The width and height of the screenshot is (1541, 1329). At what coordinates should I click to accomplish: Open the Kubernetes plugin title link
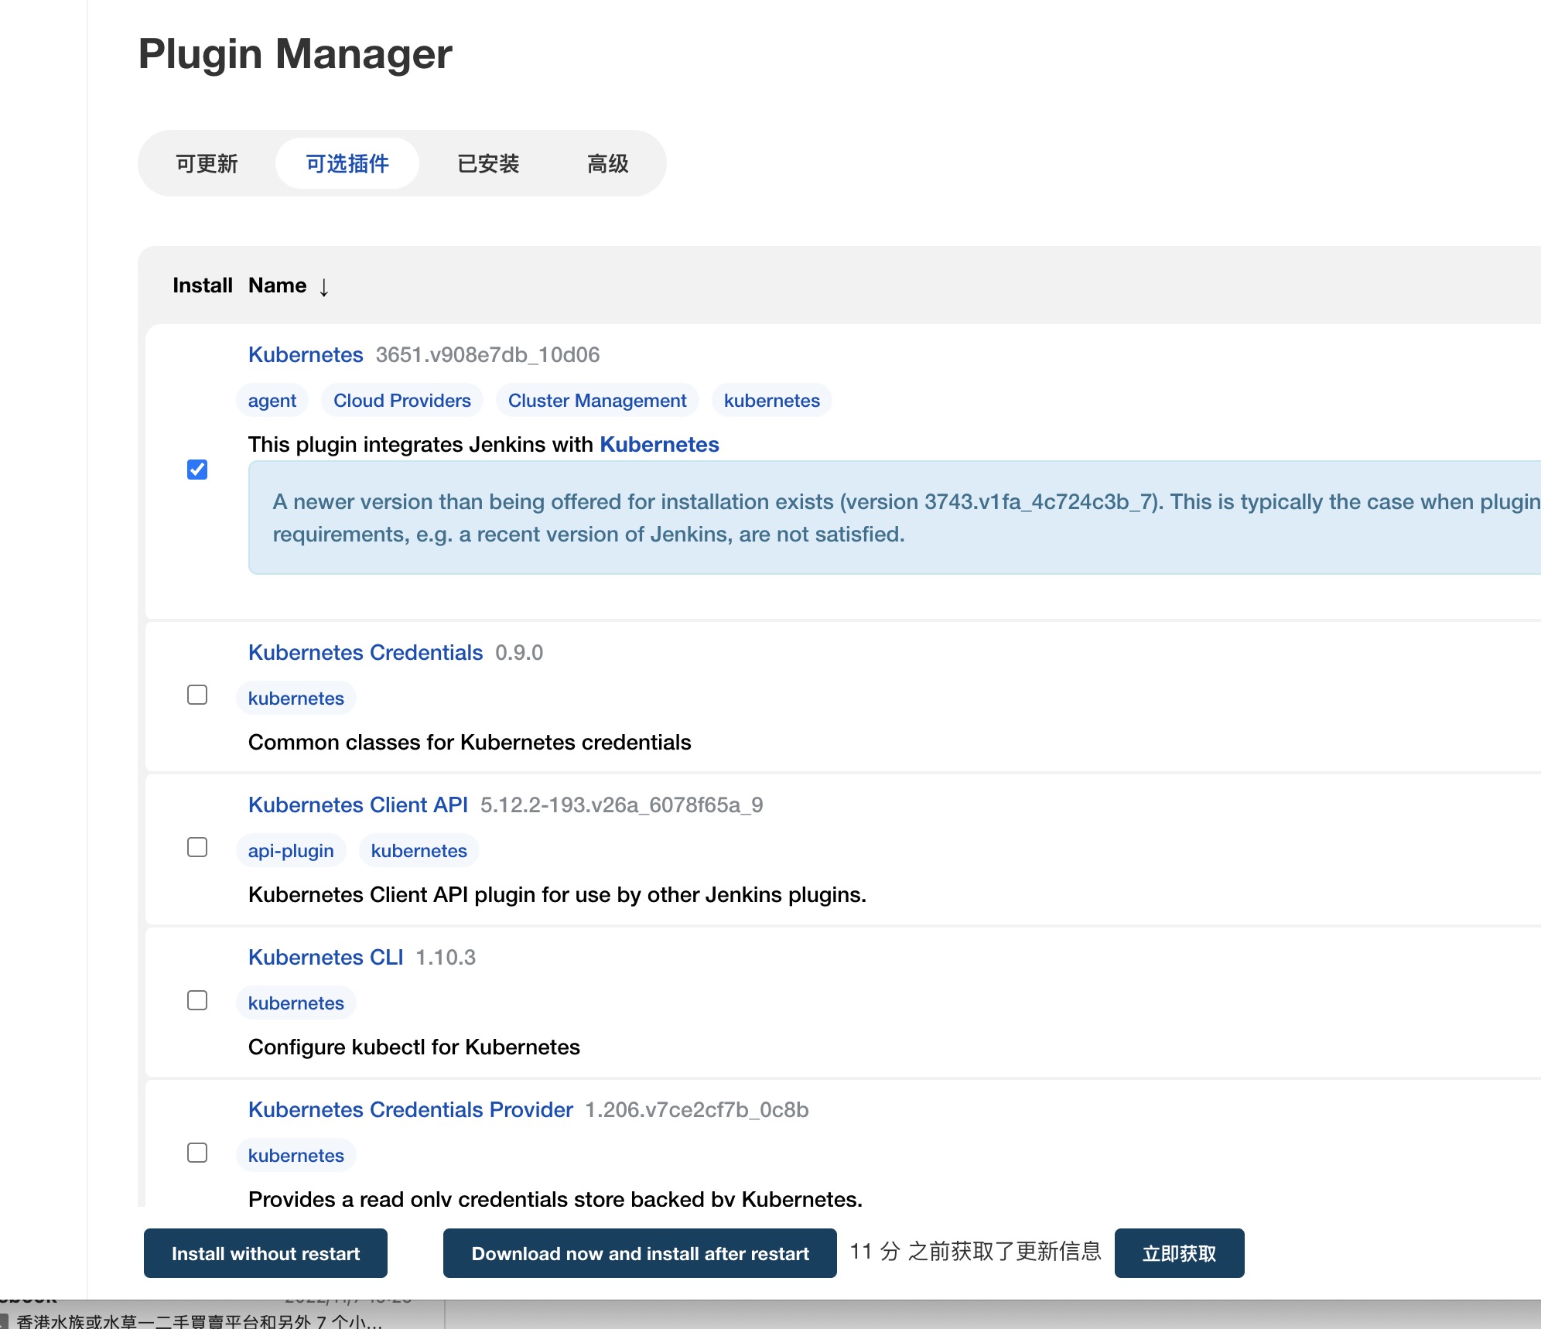(x=306, y=354)
